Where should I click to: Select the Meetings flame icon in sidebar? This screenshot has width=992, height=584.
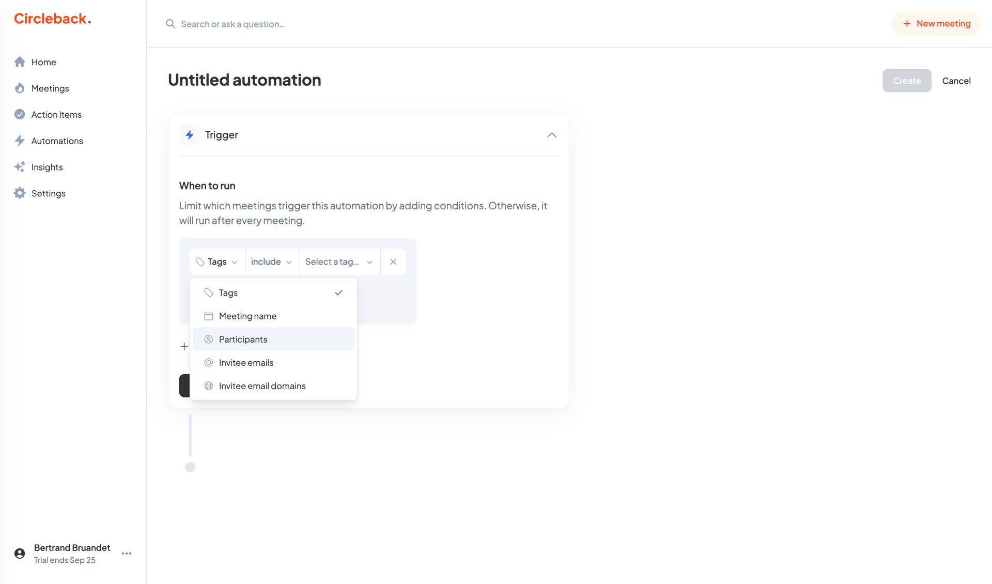point(20,88)
